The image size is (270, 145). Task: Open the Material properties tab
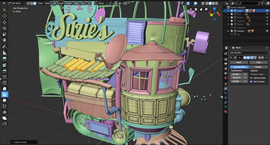(x=226, y=112)
